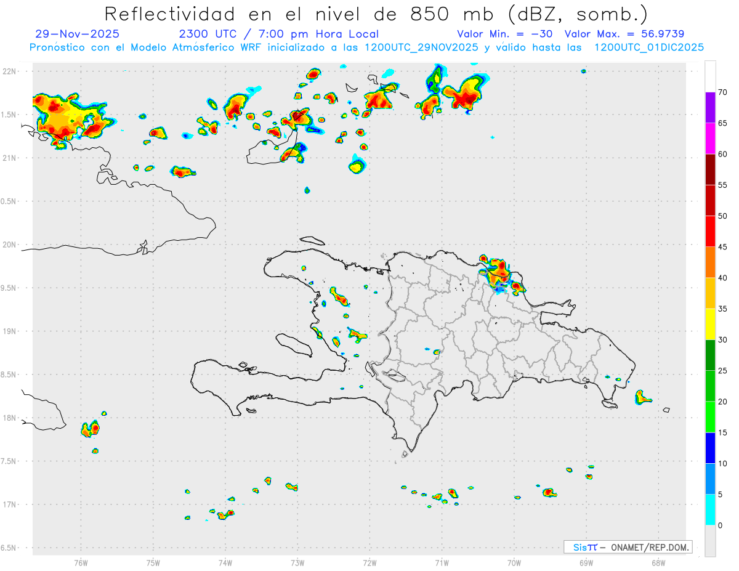The height and width of the screenshot is (571, 739).
Task: Click the '22N' latitude label
Action: coord(10,71)
